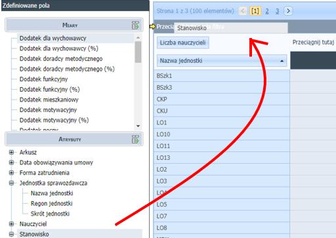Select Skrót jednostki tree item
Image resolution: width=336 pixels, height=238 pixels.
(50, 214)
